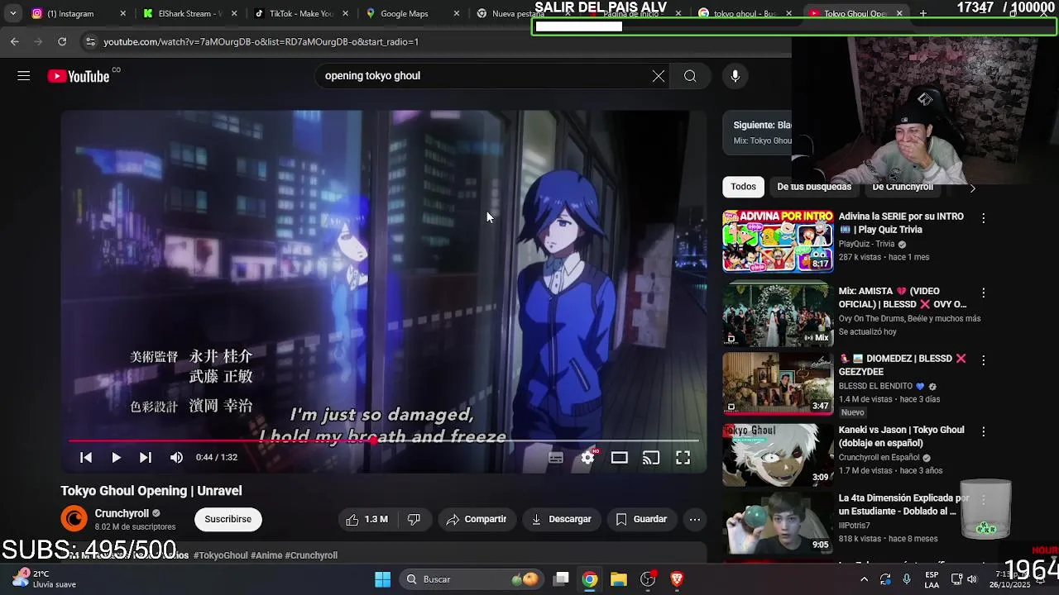Screen dimensions: 1059x595
Task: Open La 4ta Dimensión video thumbnail
Action: click(778, 523)
